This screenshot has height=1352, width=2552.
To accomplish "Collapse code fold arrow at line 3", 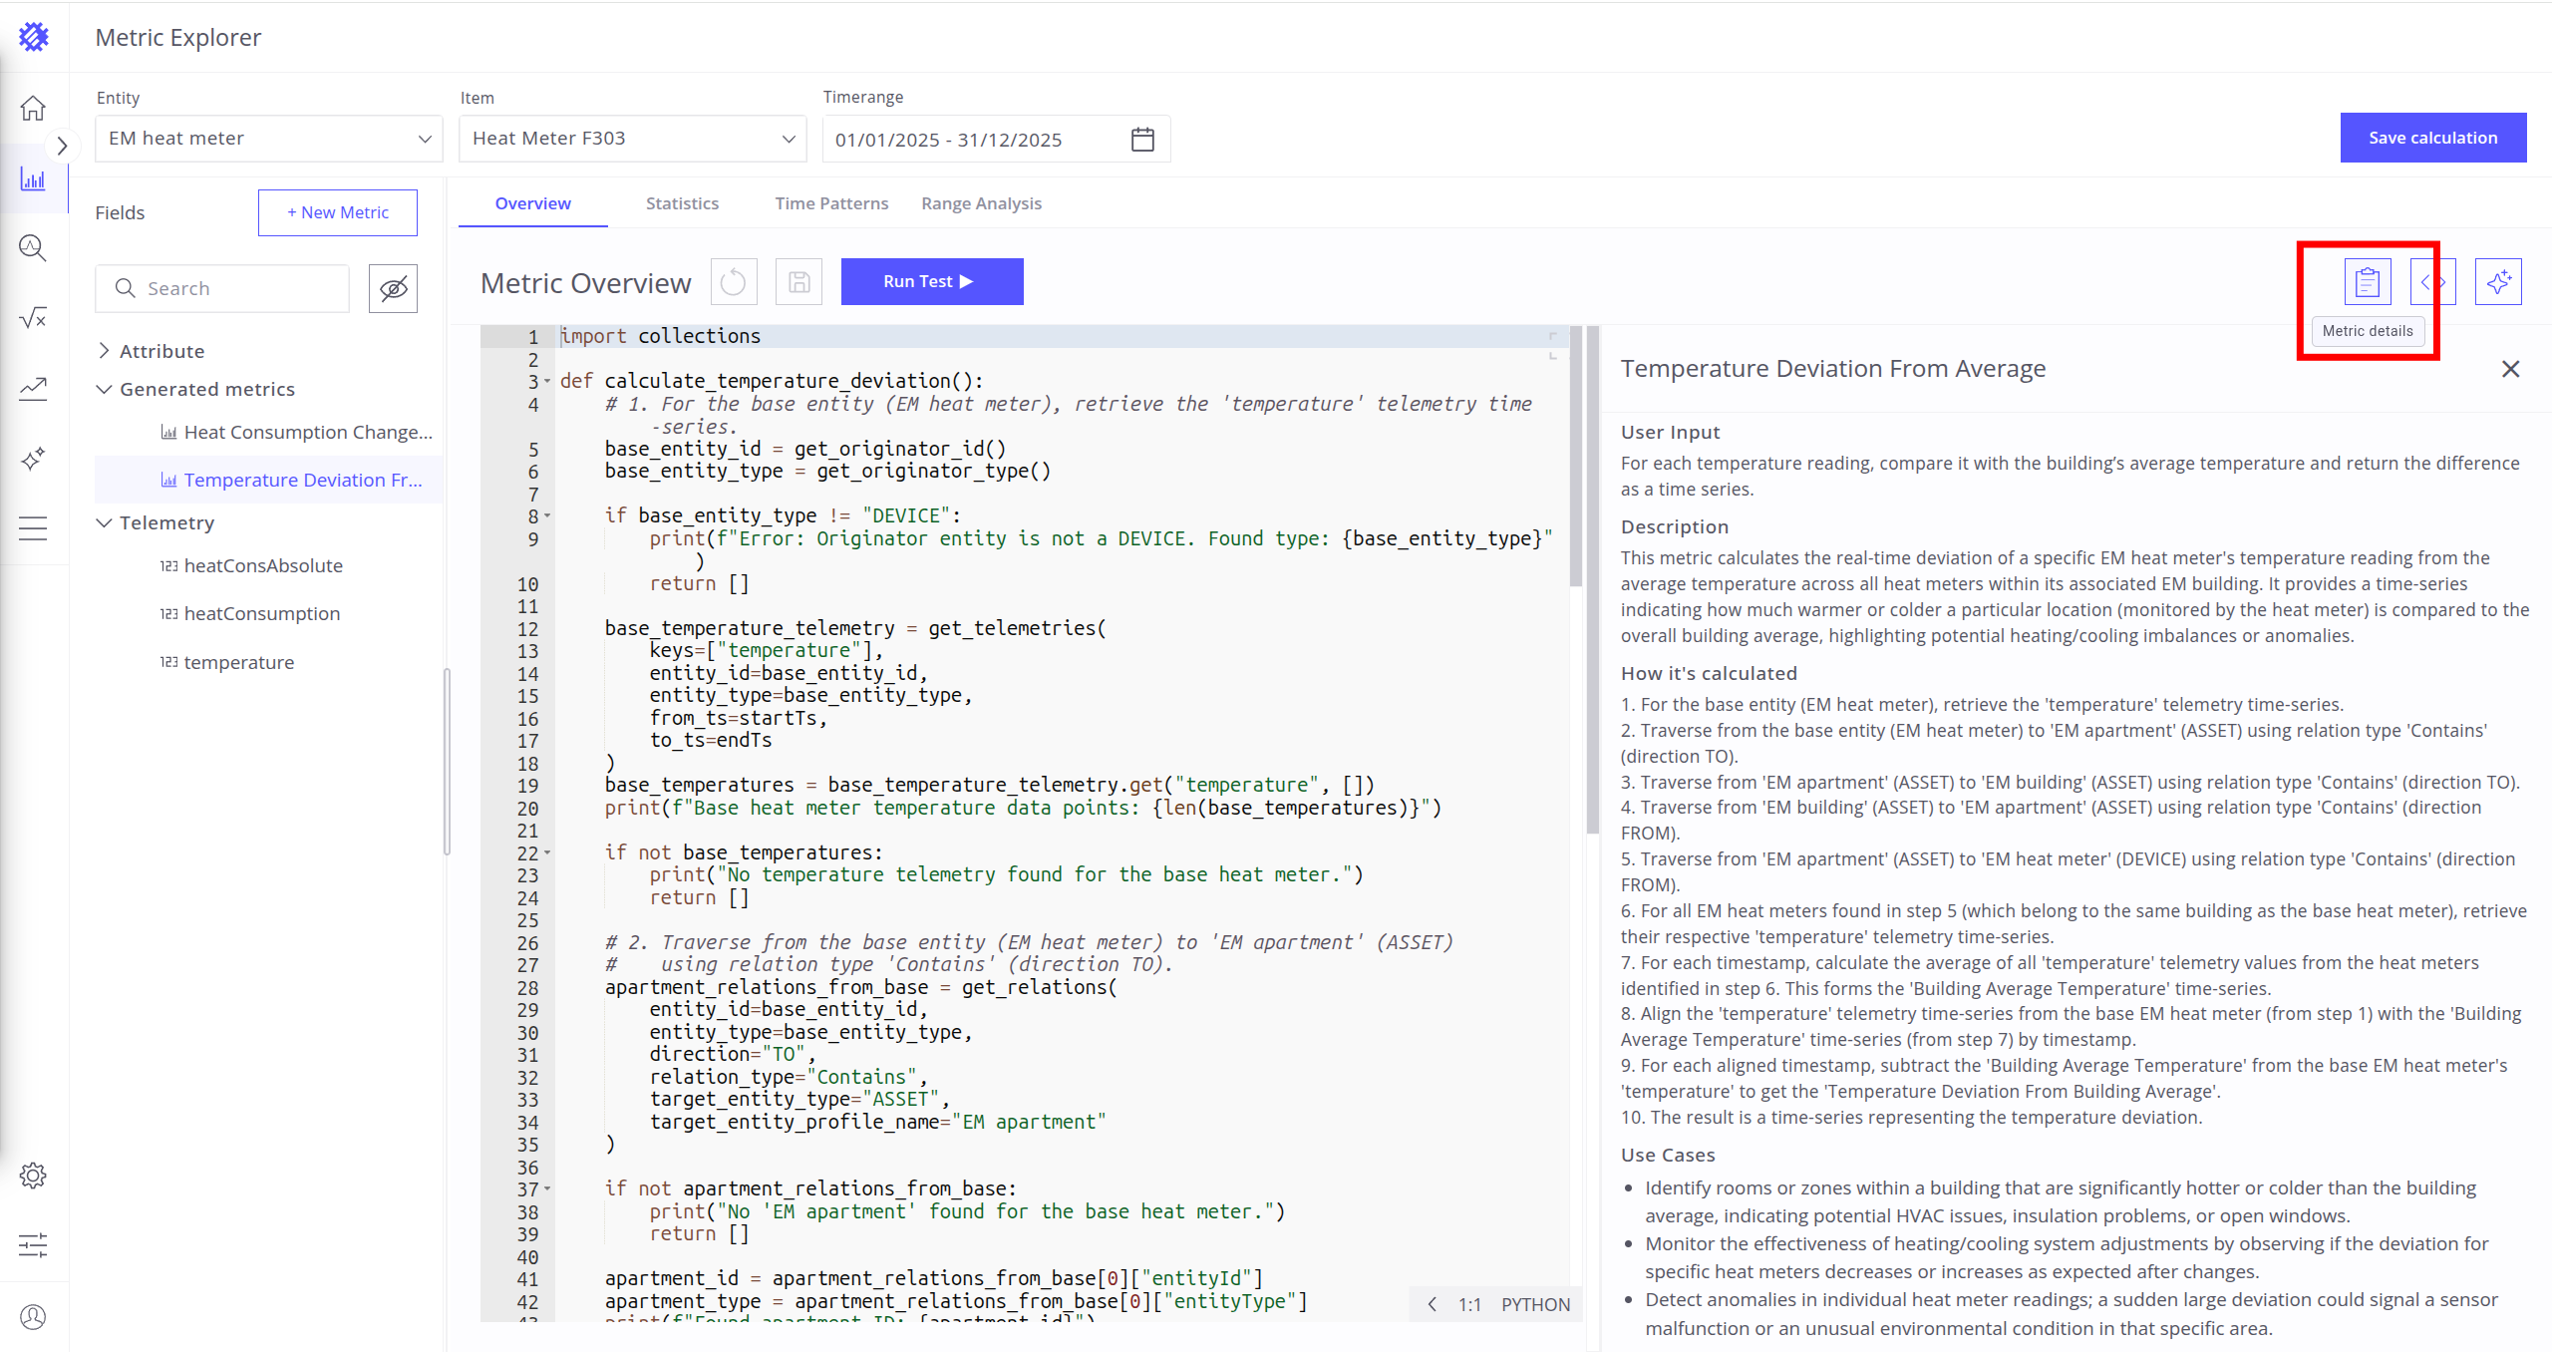I will click(547, 381).
